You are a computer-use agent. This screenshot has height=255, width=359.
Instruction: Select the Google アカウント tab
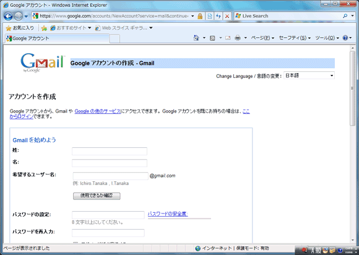tap(57, 38)
